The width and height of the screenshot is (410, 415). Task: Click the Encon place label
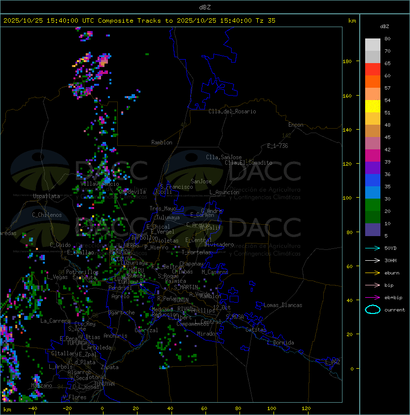coord(296,125)
